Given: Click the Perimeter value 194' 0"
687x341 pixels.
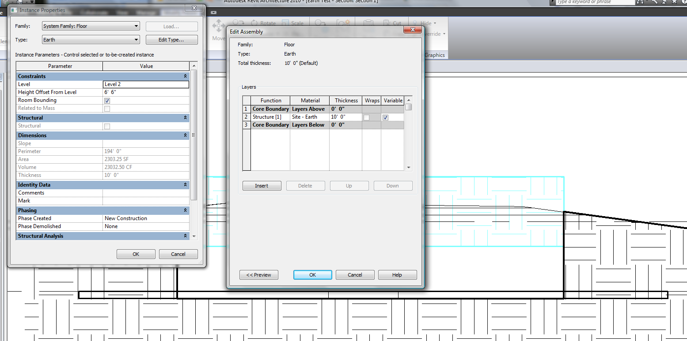Looking at the screenshot, I should point(146,151).
